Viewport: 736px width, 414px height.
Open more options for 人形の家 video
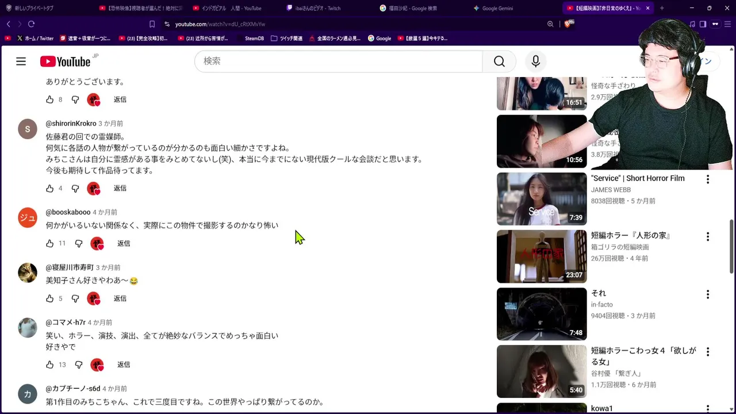coord(708,237)
